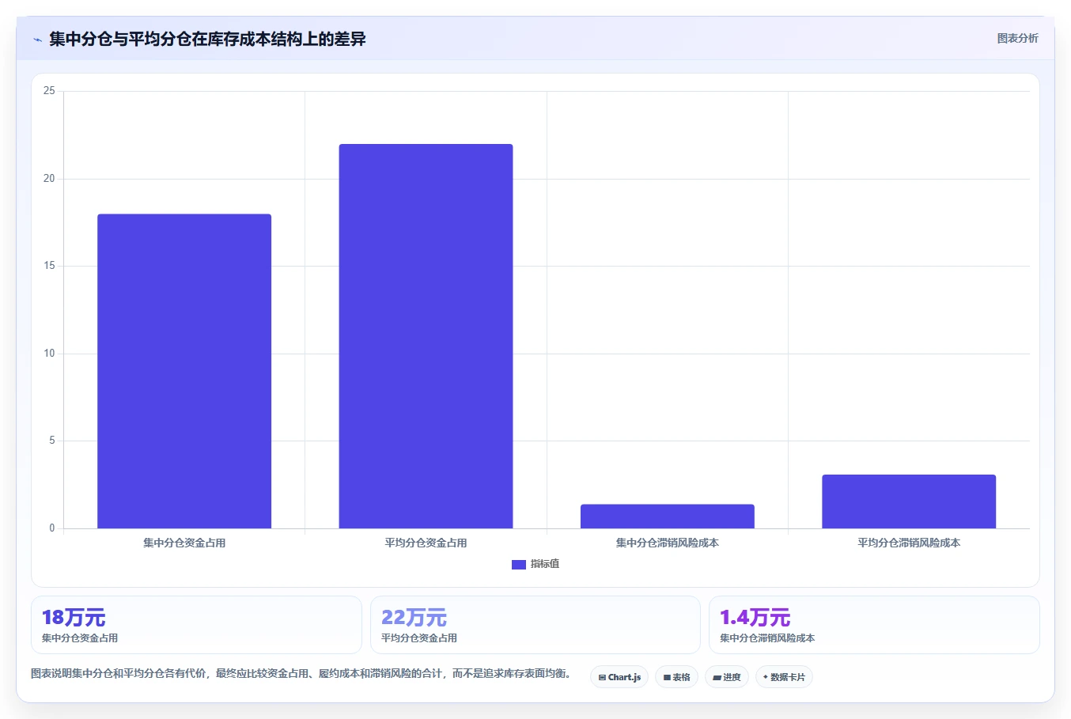
Task: Click the y-axis value 15
Action: [x=49, y=266]
